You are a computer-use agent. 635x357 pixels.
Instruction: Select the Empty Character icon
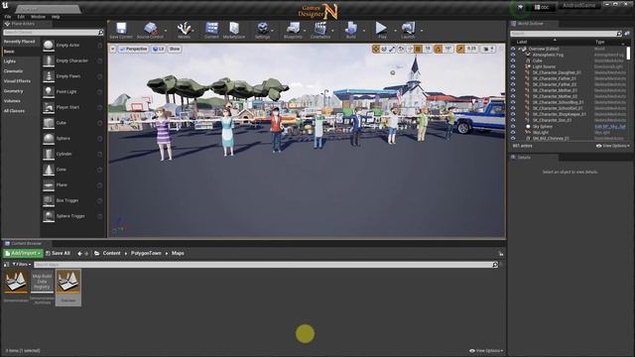tap(49, 60)
